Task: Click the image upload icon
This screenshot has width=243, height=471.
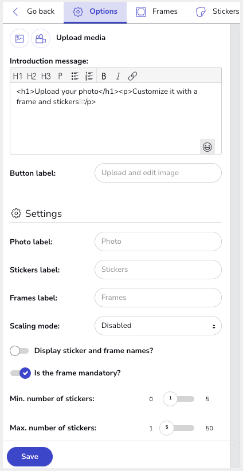Action: 19,38
